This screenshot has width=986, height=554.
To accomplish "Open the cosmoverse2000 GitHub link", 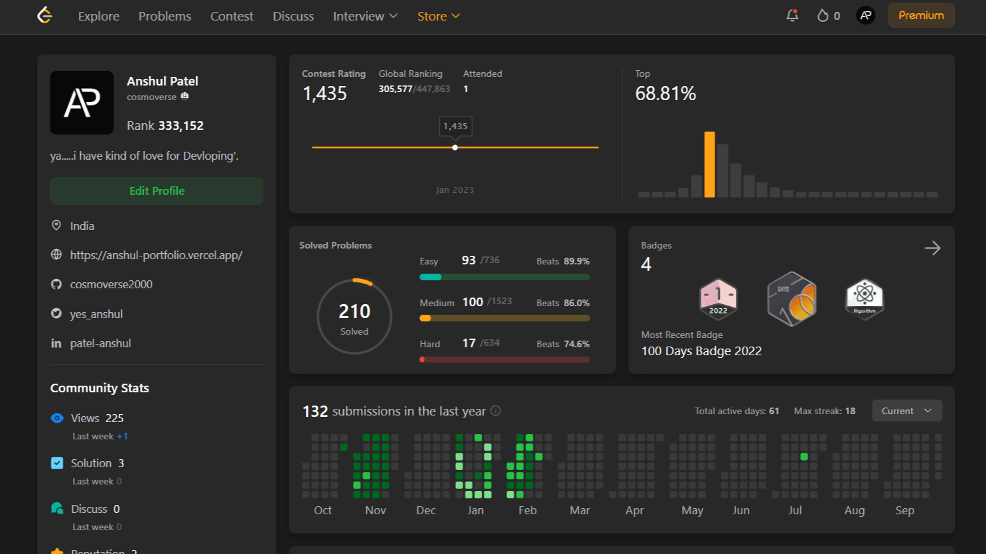I will pos(111,284).
